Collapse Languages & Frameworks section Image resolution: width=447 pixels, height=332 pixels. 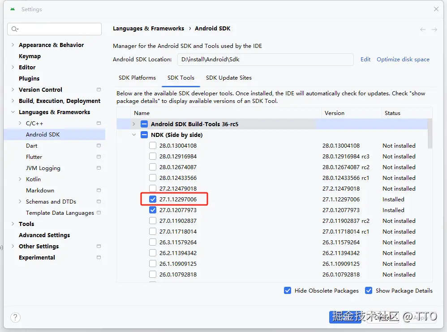coord(13,112)
